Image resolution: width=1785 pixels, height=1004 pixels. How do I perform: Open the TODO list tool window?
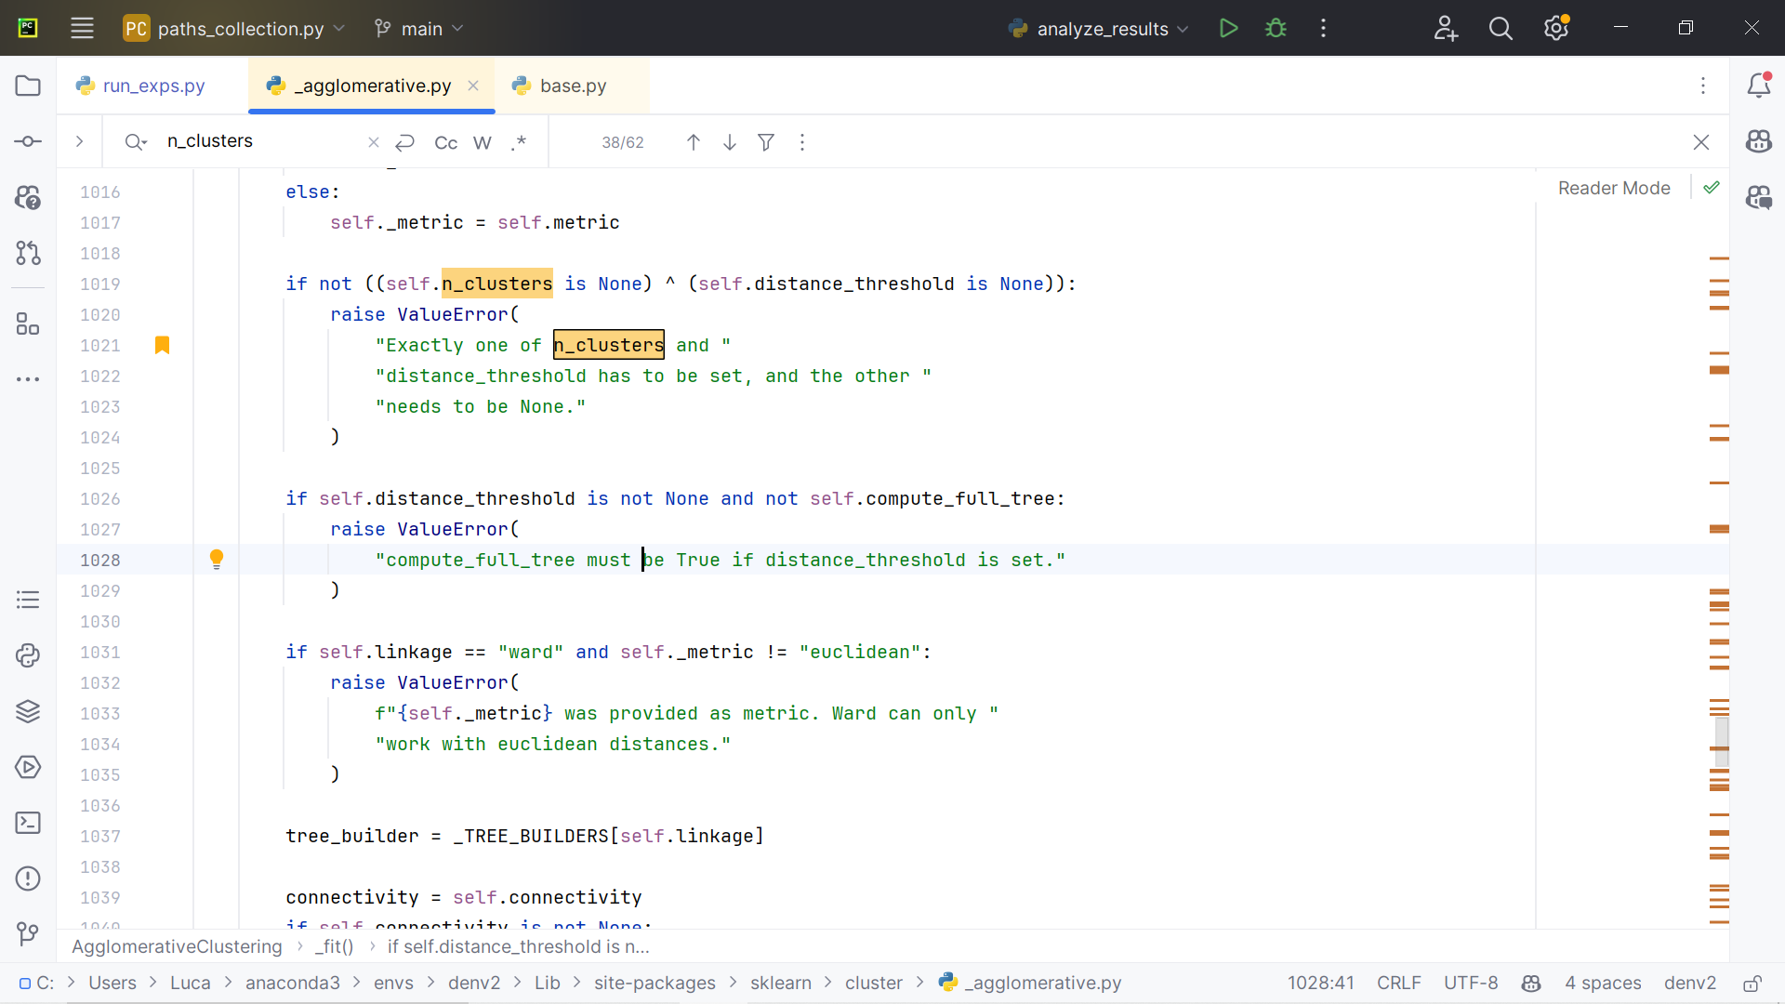click(28, 600)
